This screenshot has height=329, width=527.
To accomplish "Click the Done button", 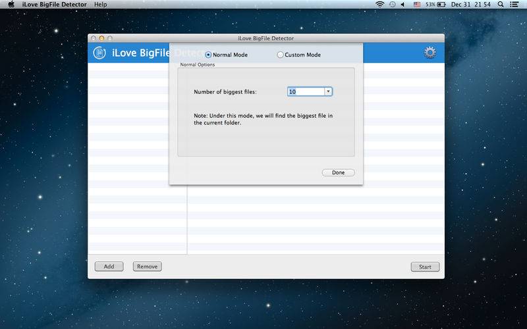I will pos(338,172).
